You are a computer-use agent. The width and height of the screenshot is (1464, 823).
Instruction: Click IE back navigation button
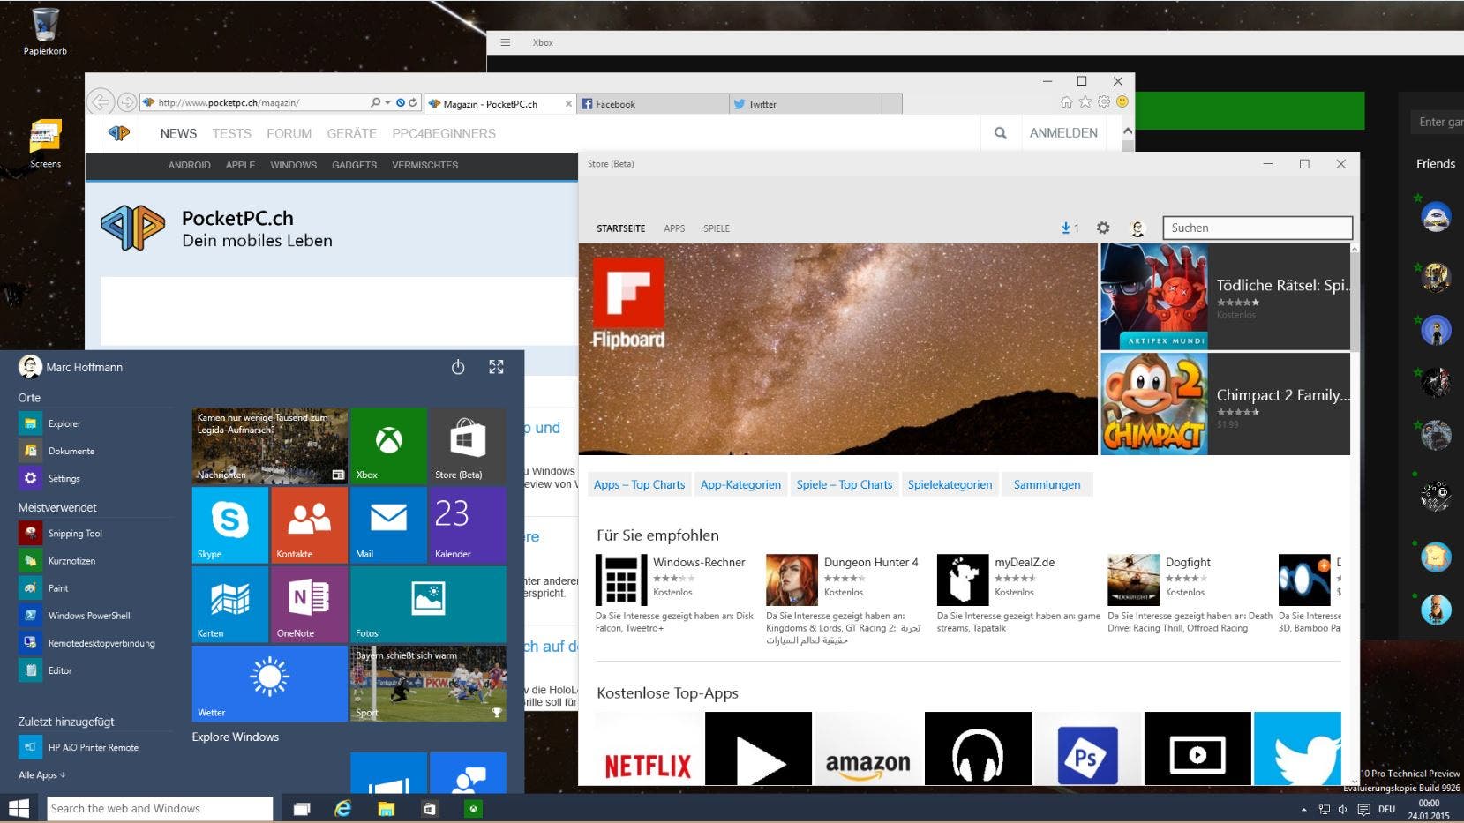tap(101, 102)
